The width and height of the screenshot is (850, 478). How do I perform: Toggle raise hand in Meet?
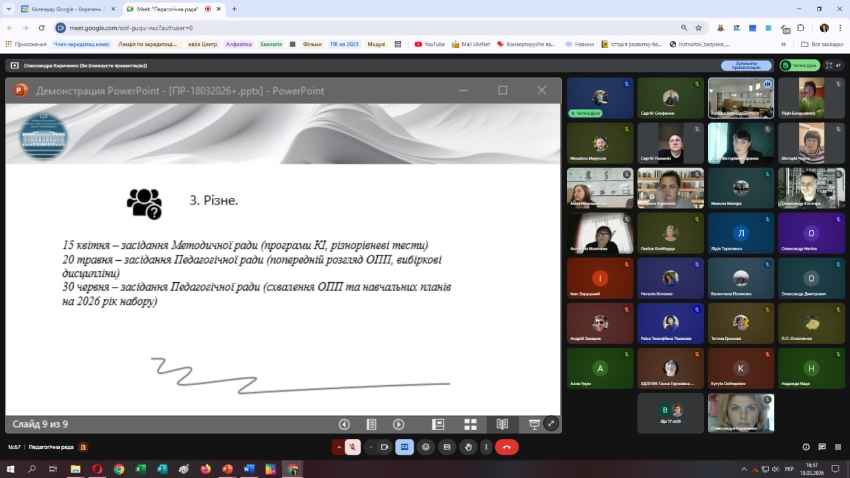point(468,447)
